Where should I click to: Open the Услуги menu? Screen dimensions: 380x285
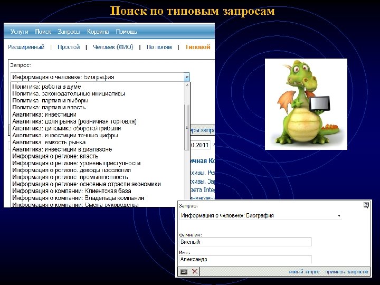tap(19, 32)
